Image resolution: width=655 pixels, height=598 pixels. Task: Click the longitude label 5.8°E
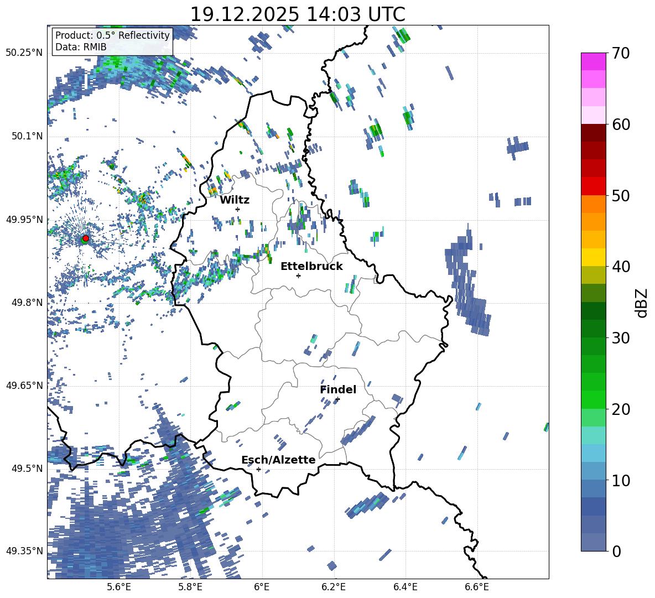click(x=190, y=587)
